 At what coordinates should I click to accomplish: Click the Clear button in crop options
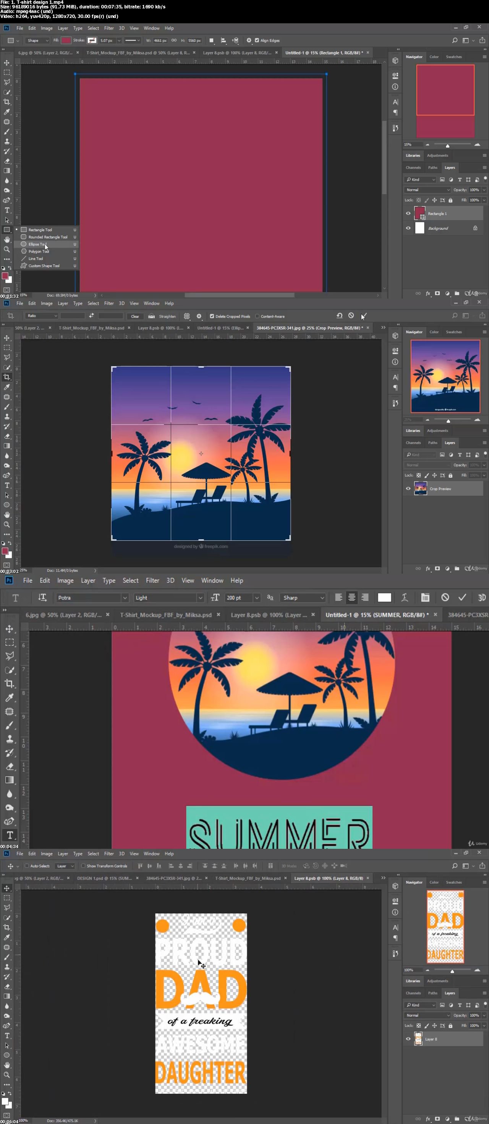pyautogui.click(x=135, y=316)
